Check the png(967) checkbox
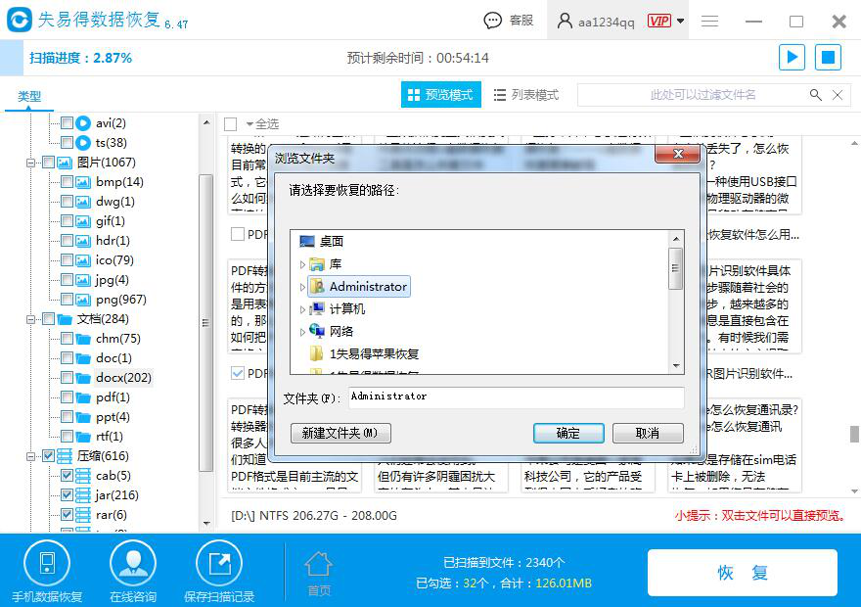Screen dimensions: 861x607 click(67, 300)
